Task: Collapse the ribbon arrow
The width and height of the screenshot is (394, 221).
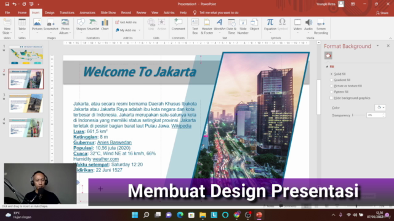Action: pos(390,38)
